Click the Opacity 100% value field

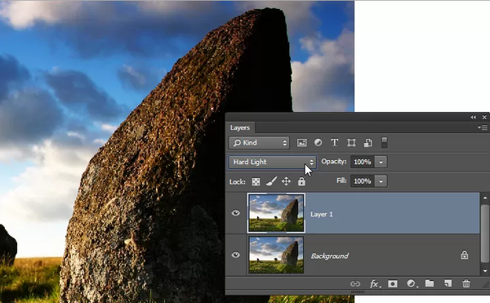coord(363,163)
